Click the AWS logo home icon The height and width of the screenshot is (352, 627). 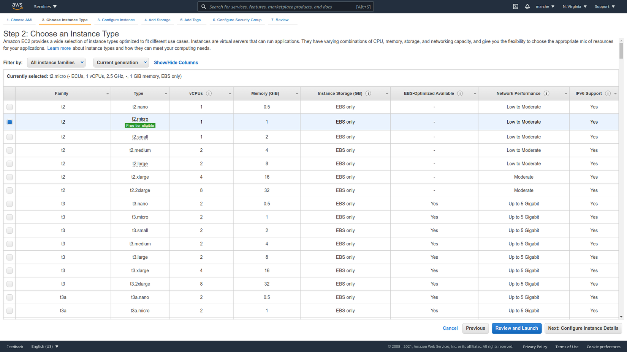pyautogui.click(x=17, y=6)
